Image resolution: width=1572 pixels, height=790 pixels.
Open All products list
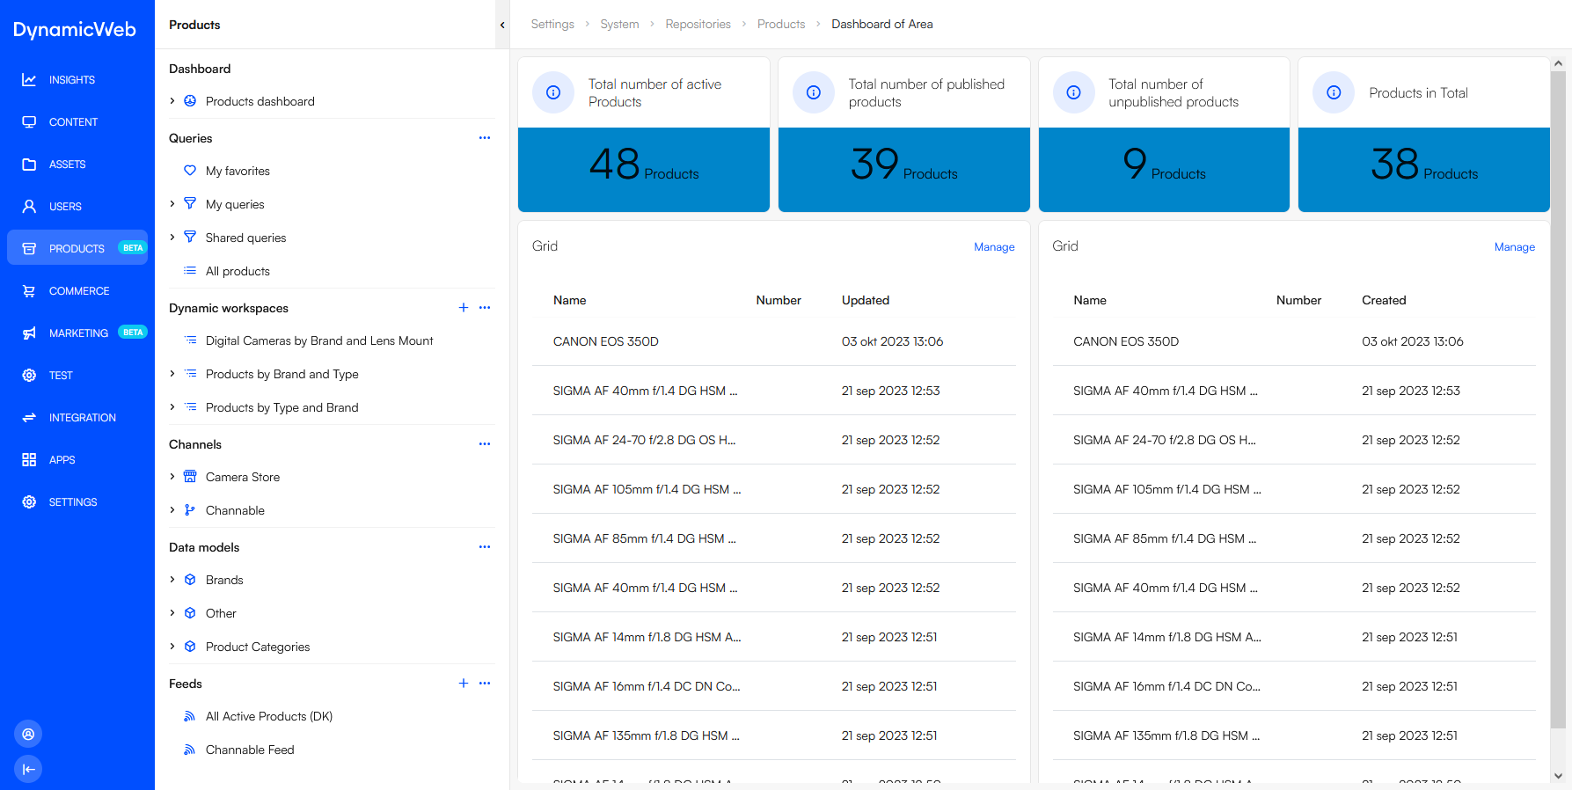238,271
